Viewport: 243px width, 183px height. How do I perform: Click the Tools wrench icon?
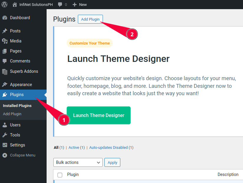(x=5, y=135)
